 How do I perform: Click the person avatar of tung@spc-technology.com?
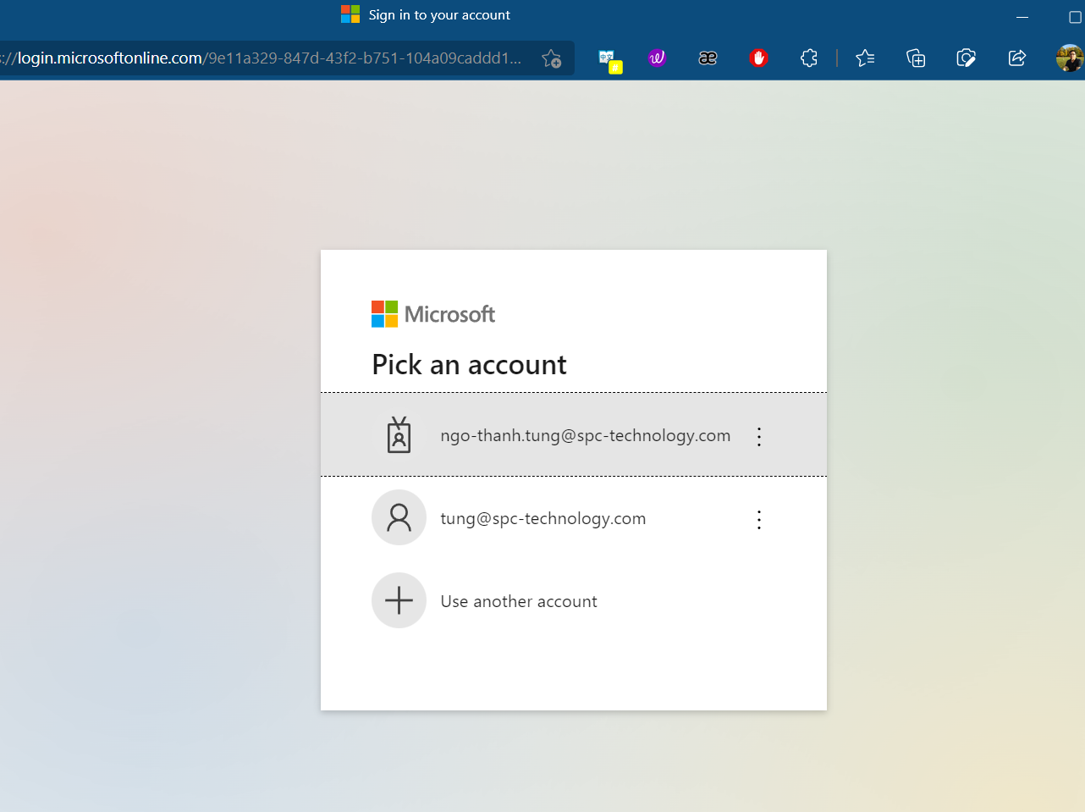tap(399, 517)
